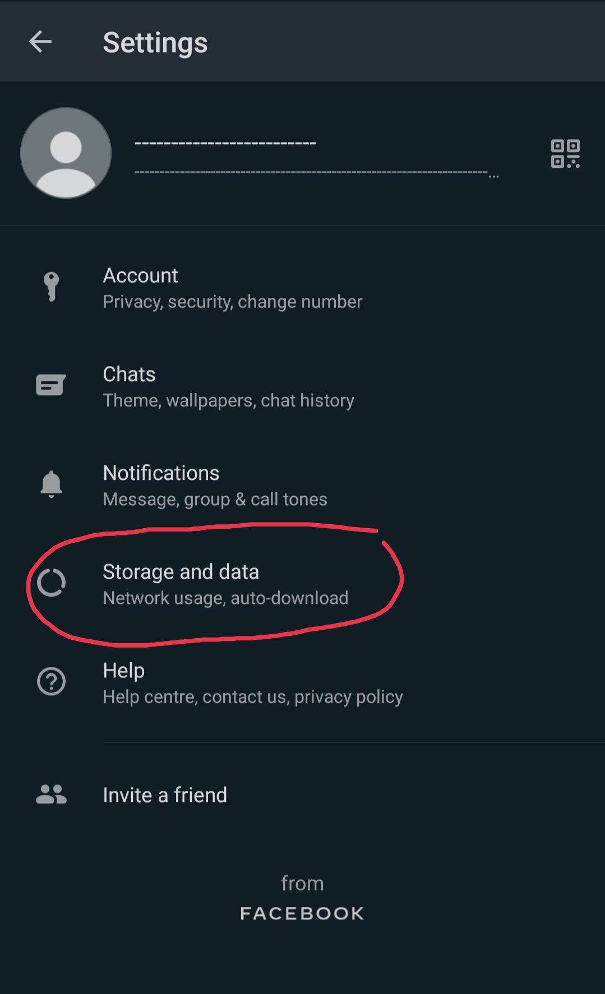Tap Privacy, security, change number subtitle
The width and height of the screenshot is (605, 994).
[233, 302]
